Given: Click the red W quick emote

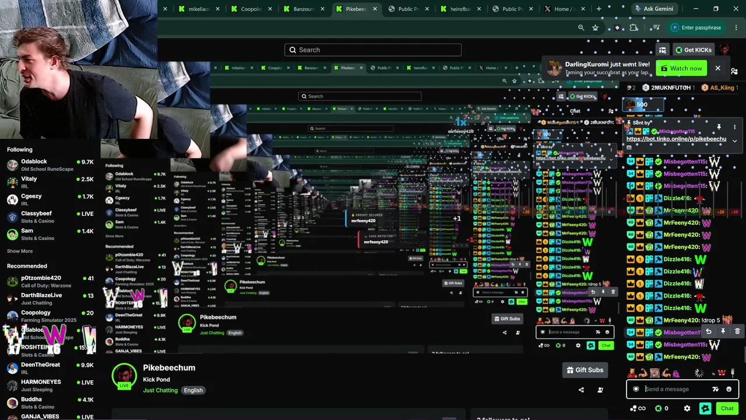Looking at the screenshot, I should click(722, 373).
